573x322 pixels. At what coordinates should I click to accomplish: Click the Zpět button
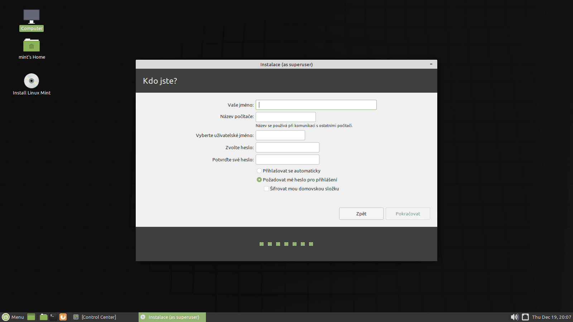tap(361, 214)
